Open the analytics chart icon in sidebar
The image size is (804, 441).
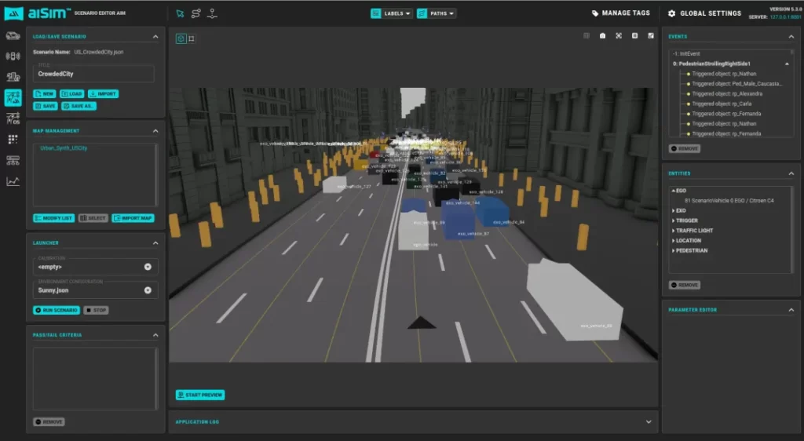(x=13, y=181)
